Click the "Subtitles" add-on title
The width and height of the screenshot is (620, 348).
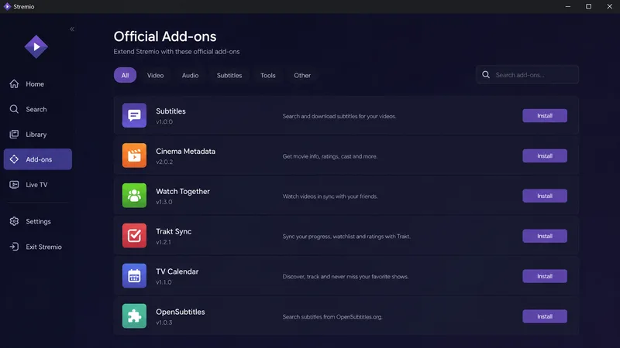coord(170,111)
